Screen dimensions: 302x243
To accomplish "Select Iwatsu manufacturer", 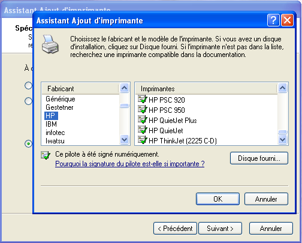I will 55,141.
